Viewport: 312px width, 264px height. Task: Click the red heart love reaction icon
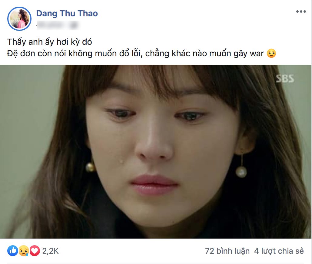(x=35, y=251)
